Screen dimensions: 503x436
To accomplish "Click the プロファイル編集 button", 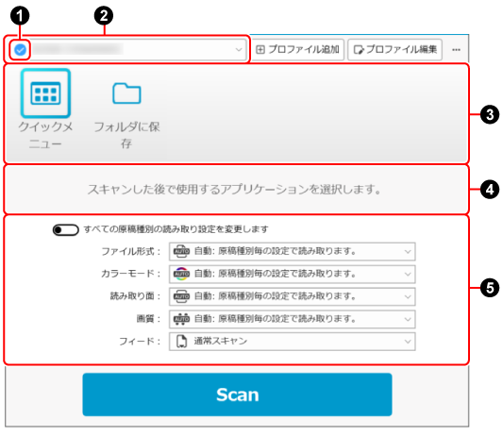I will [394, 50].
